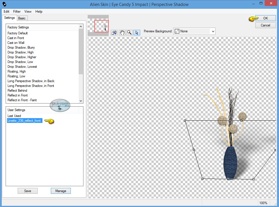The image size is (279, 207).
Task: Select Drop Shadow, Lowest preset
Action: pyautogui.click(x=22, y=67)
